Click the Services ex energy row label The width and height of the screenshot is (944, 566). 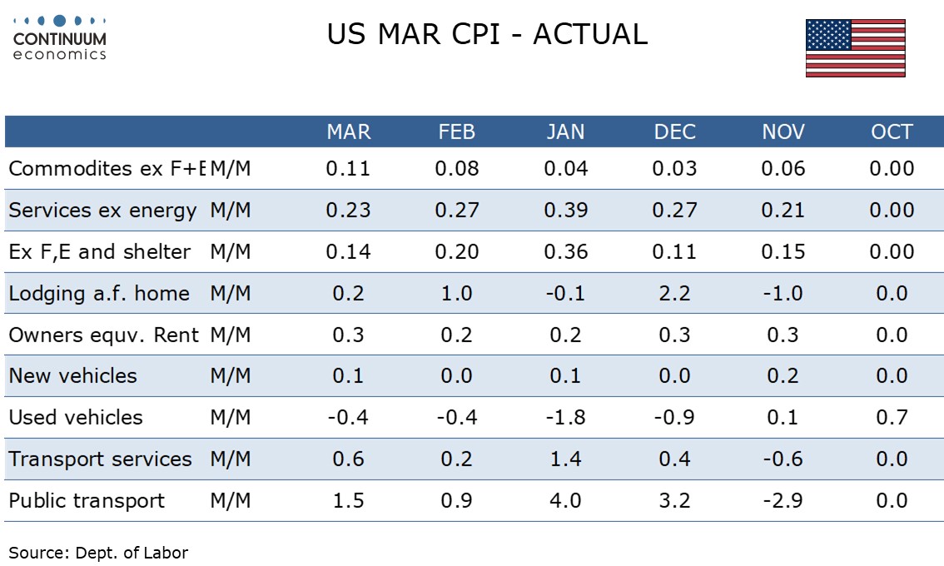click(102, 211)
